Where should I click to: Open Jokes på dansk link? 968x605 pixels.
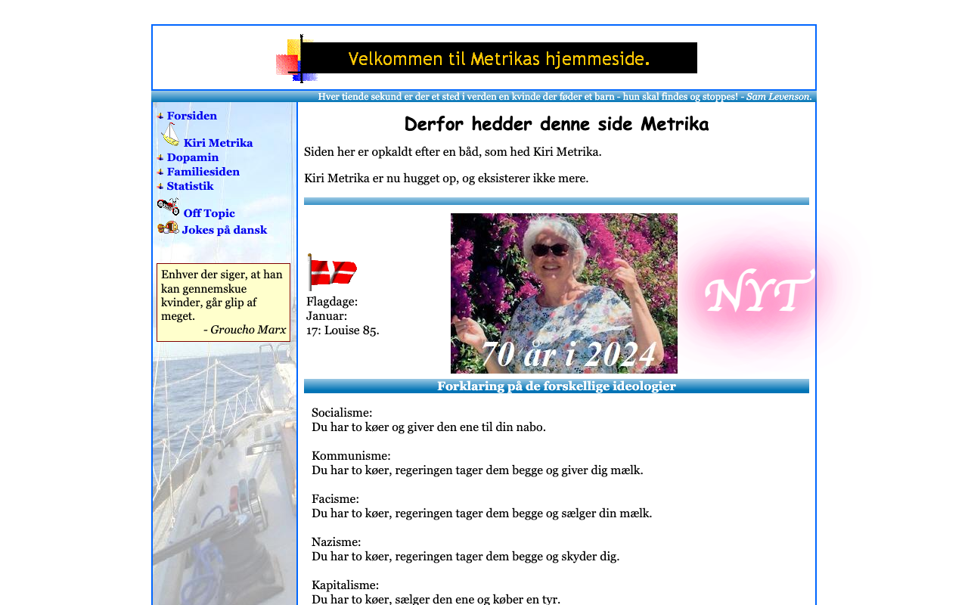(x=225, y=230)
